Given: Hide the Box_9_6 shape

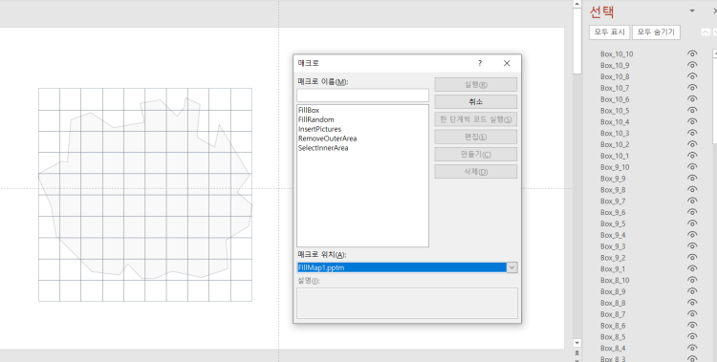Looking at the screenshot, I should (x=692, y=212).
